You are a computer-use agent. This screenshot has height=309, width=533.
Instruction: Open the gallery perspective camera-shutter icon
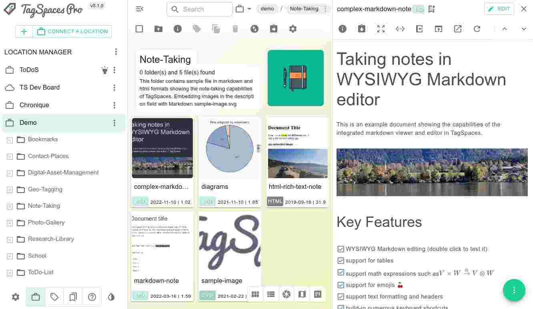(x=286, y=295)
